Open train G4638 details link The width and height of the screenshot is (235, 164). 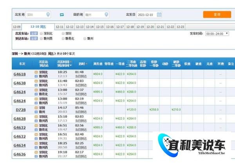point(20,83)
